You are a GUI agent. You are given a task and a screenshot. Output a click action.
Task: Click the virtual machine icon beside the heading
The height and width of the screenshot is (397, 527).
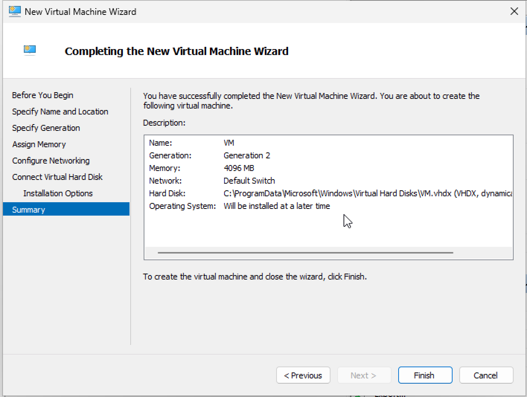click(30, 50)
